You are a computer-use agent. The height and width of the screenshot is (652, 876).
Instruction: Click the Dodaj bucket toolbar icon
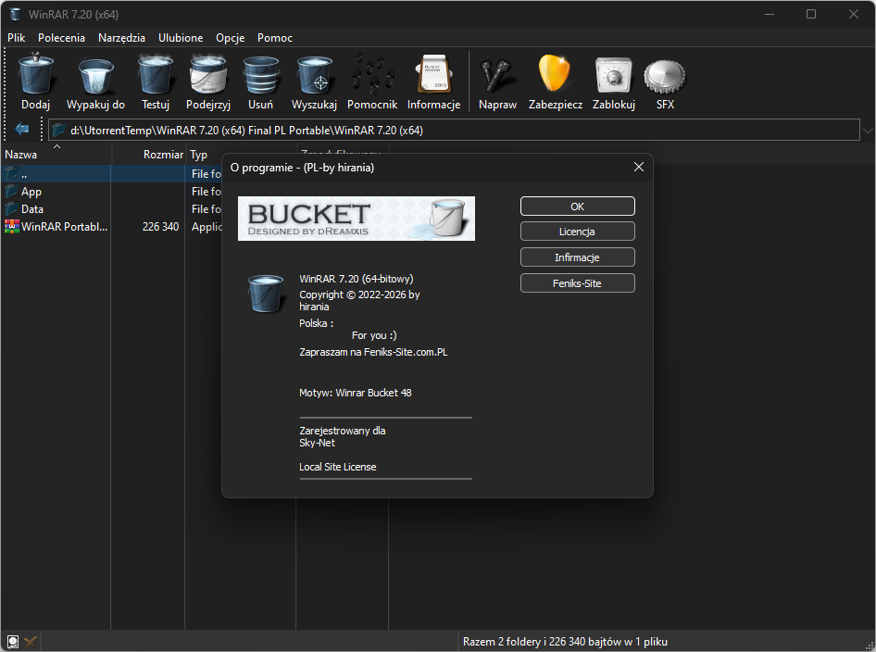[36, 74]
